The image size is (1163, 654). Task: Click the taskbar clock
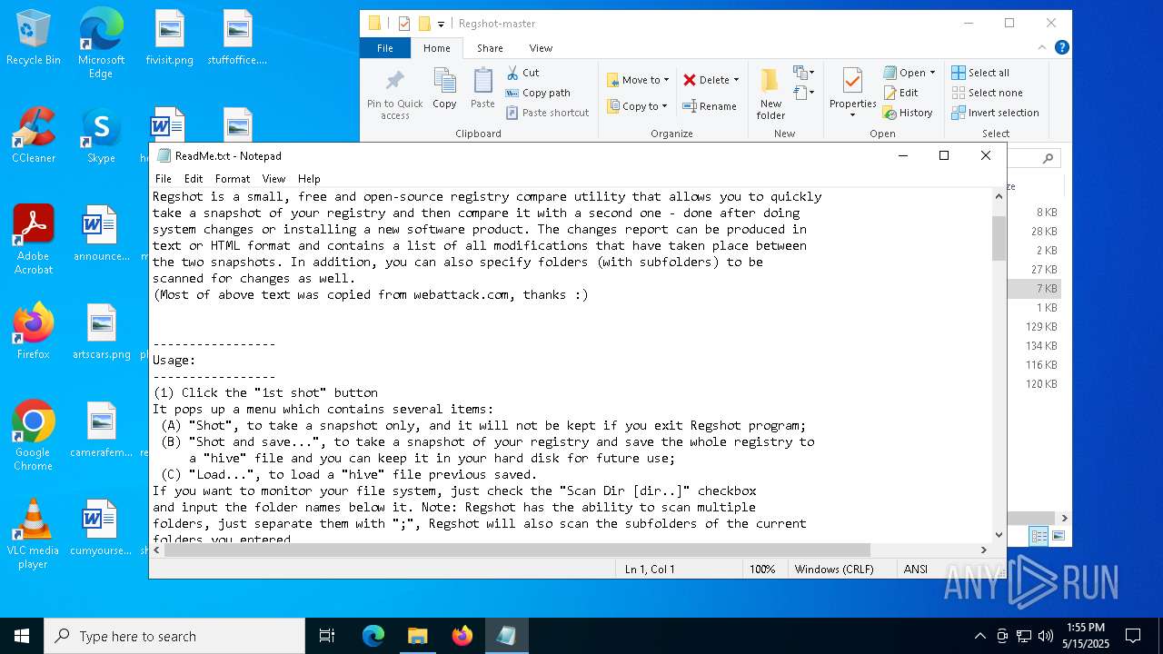pos(1086,636)
